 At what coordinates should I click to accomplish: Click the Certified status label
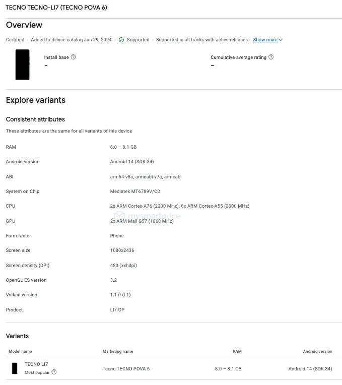[x=15, y=40]
